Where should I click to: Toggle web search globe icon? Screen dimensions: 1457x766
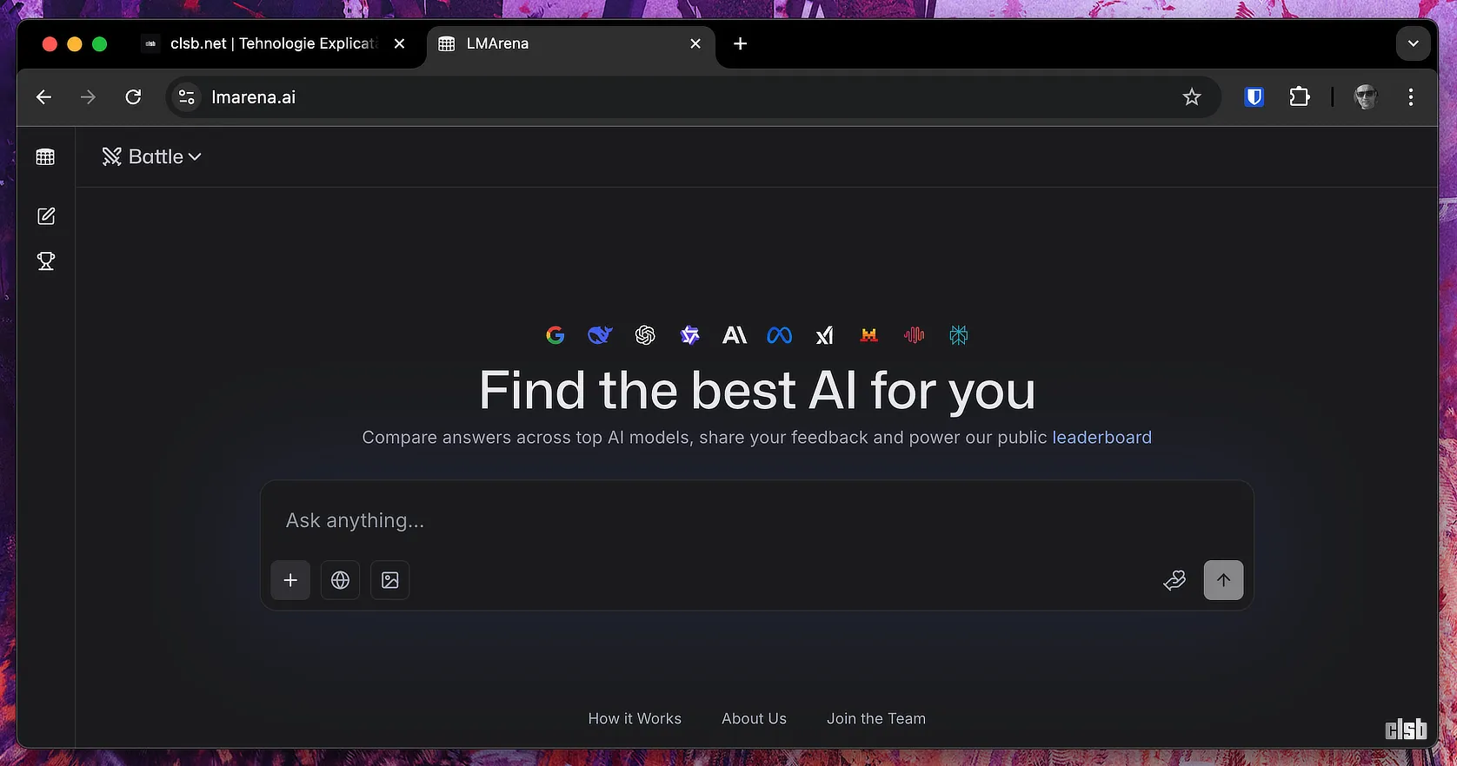[x=340, y=580]
